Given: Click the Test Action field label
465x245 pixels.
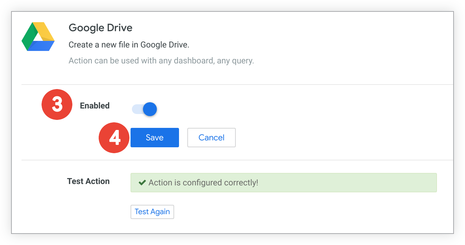Looking at the screenshot, I should pyautogui.click(x=88, y=181).
